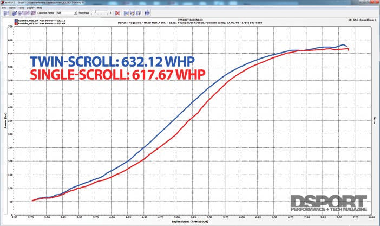Click the blue swatch beside RunFile_065.drf
The width and height of the screenshot is (380, 226).
point(16,20)
